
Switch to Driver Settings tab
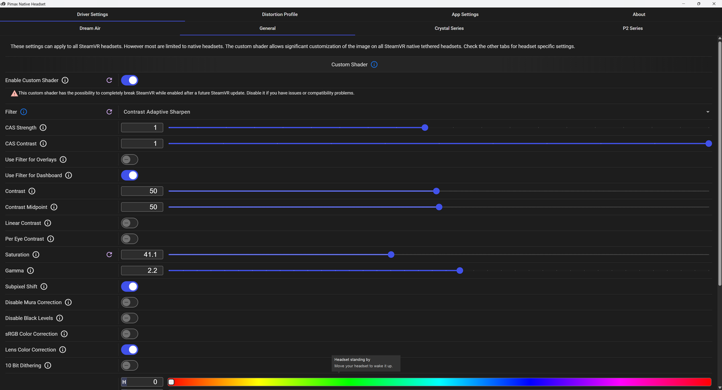click(93, 14)
